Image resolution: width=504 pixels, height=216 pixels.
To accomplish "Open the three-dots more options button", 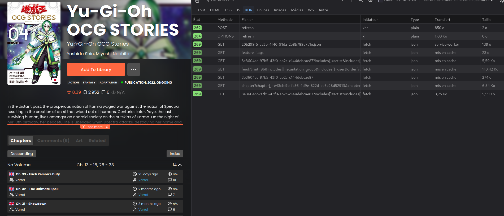I will pyautogui.click(x=134, y=69).
